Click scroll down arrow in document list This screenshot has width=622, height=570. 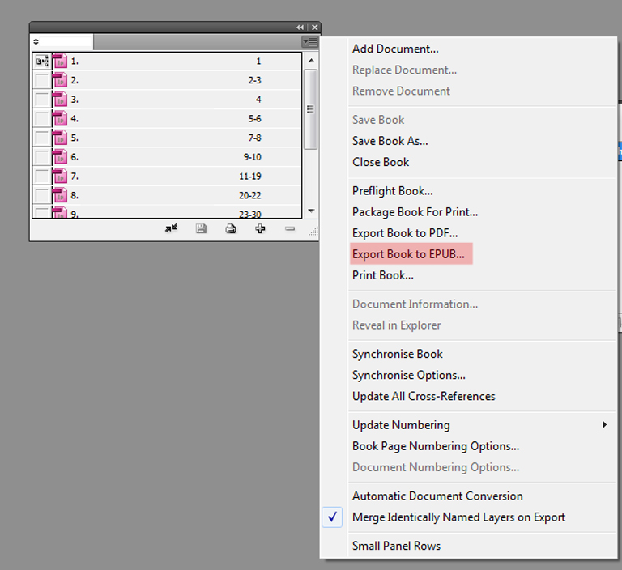pyautogui.click(x=311, y=211)
